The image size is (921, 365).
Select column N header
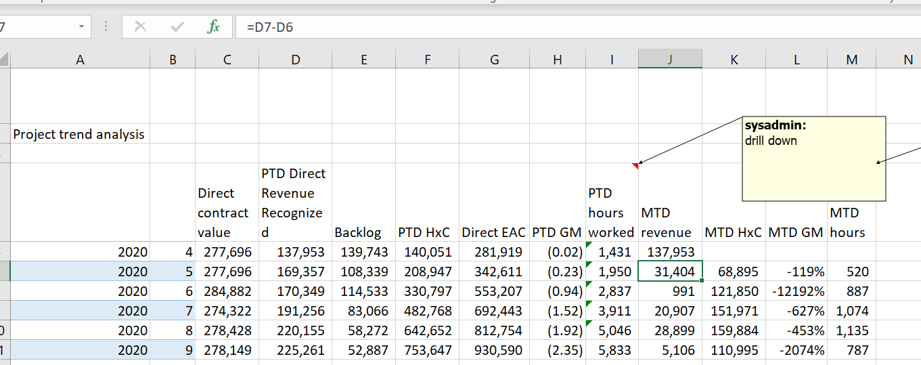(899, 60)
